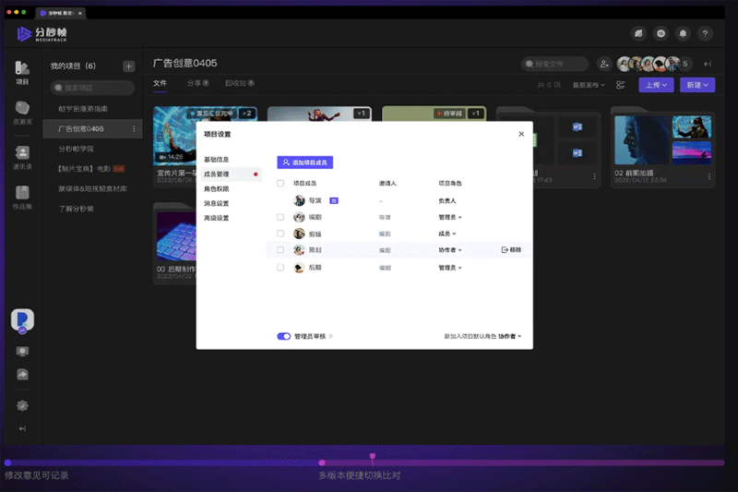Check the box for member 剪辑
The image size is (738, 492).
(x=280, y=234)
